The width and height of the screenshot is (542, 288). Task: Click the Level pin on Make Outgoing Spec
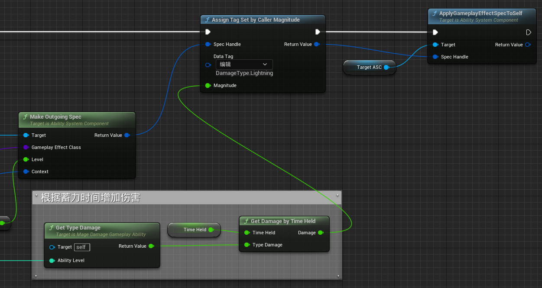click(x=26, y=159)
